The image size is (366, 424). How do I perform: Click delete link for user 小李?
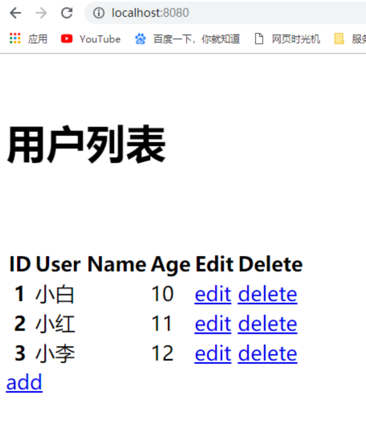pos(268,354)
